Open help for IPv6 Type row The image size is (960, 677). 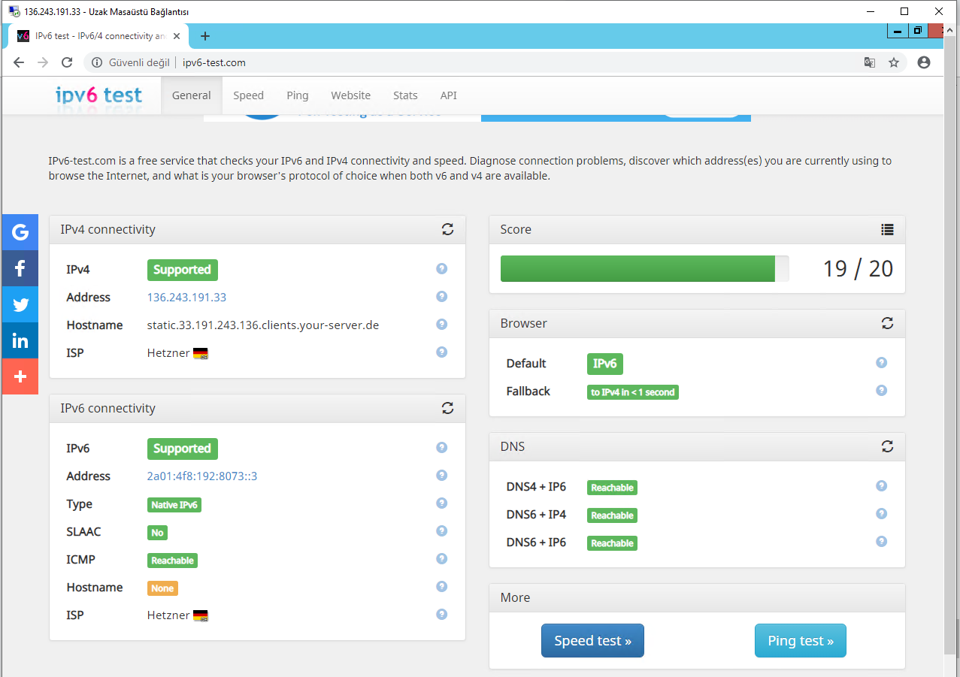point(441,503)
